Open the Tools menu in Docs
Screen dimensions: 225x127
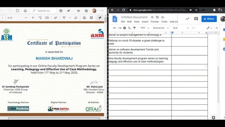tap(164, 22)
